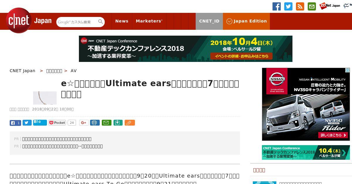Image resolution: width=352 pixels, height=184 pixels.
Task: Click the green mail newsletter icon in the top bar
Action: 312,6
